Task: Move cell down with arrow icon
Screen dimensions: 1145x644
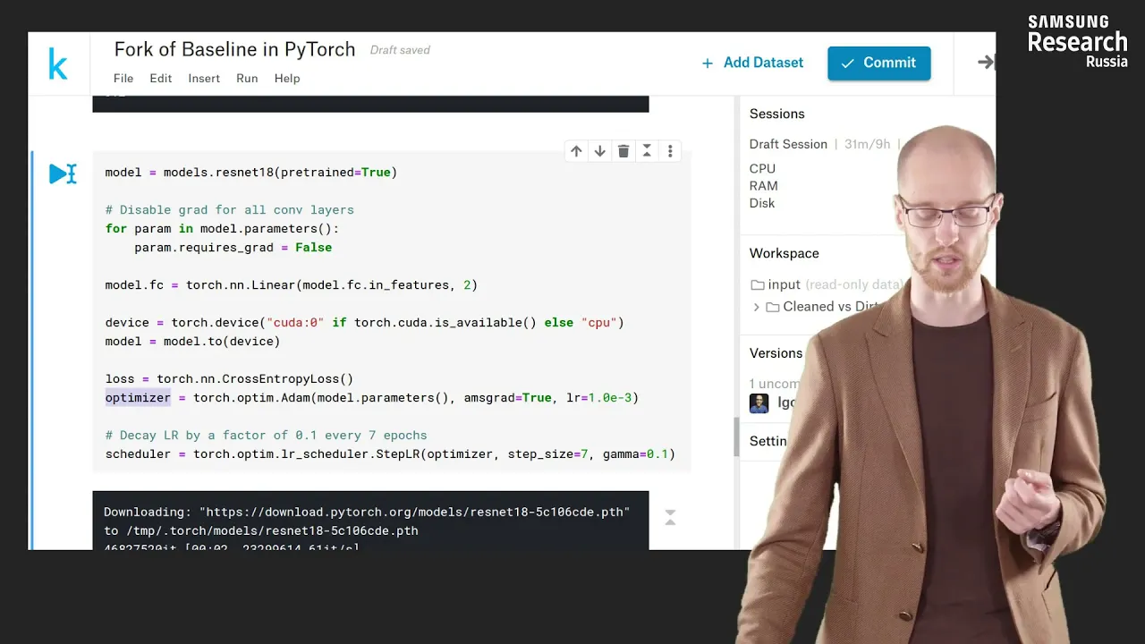Action: 600,151
